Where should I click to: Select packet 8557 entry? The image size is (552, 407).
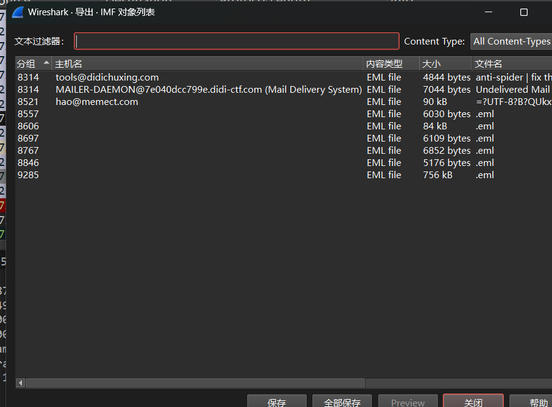(x=284, y=114)
